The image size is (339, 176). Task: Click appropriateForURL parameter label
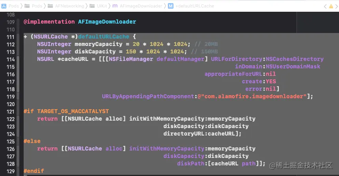click(233, 74)
